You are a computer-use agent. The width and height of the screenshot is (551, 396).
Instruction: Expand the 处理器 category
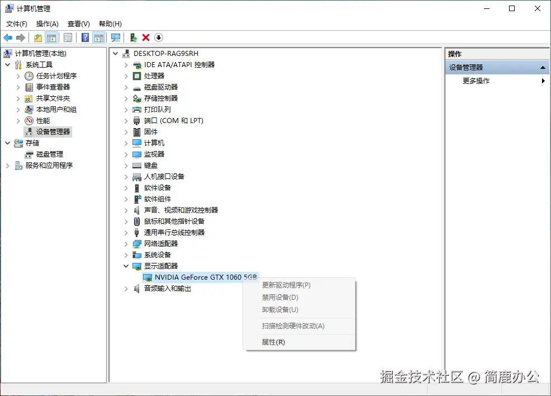pyautogui.click(x=125, y=76)
